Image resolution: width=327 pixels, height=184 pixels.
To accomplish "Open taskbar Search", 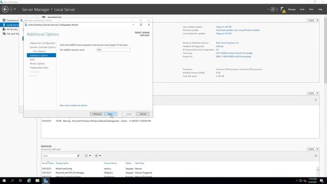I will click(x=12, y=180).
